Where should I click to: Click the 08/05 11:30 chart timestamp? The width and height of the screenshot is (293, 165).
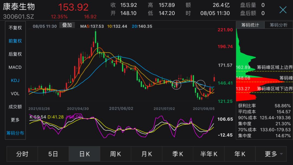[x=45, y=26]
